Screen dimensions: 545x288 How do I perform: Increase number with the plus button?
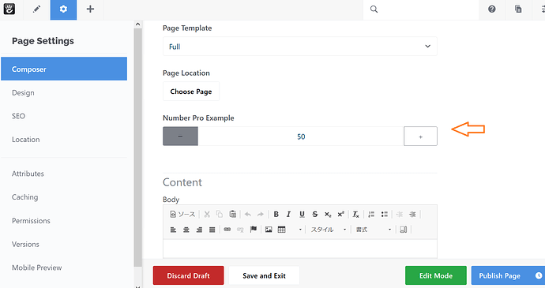(420, 137)
